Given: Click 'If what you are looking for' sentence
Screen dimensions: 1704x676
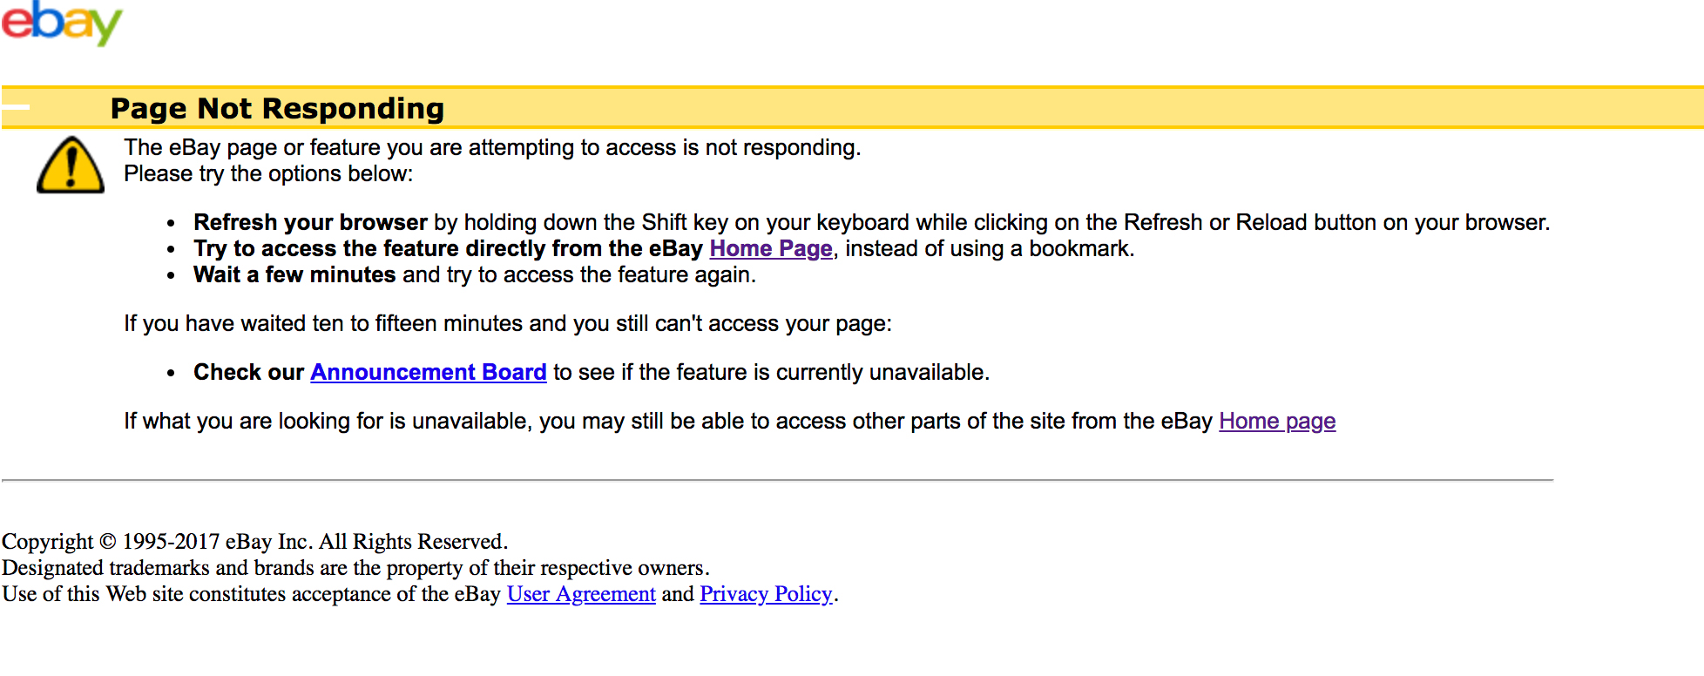Looking at the screenshot, I should (667, 421).
